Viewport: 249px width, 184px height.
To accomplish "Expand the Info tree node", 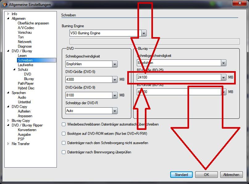I will pos(8,14).
